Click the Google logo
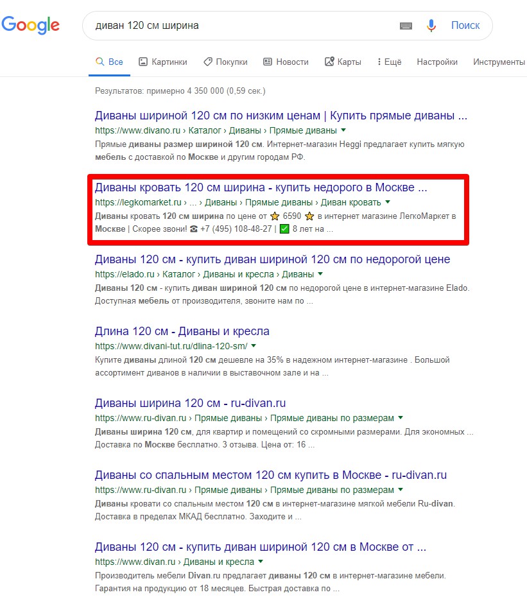This screenshot has width=527, height=597. (30, 25)
